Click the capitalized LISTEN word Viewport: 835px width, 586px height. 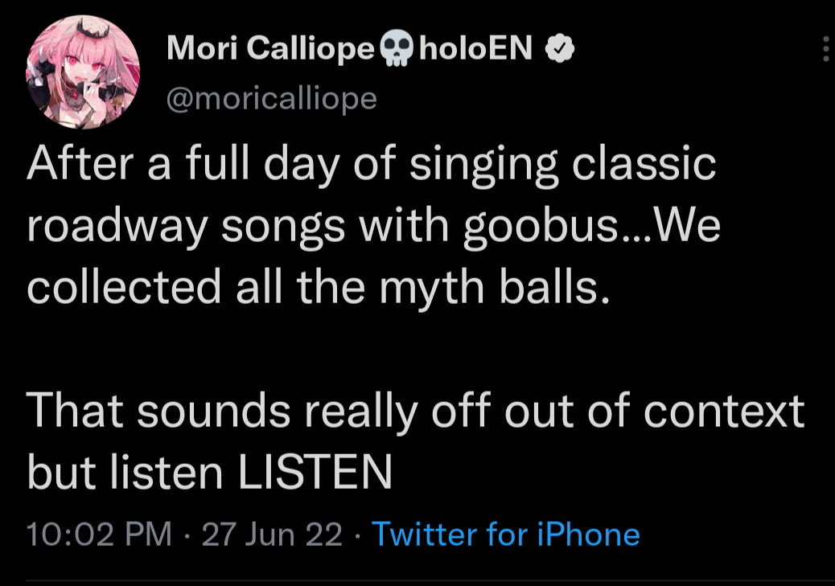click(315, 472)
